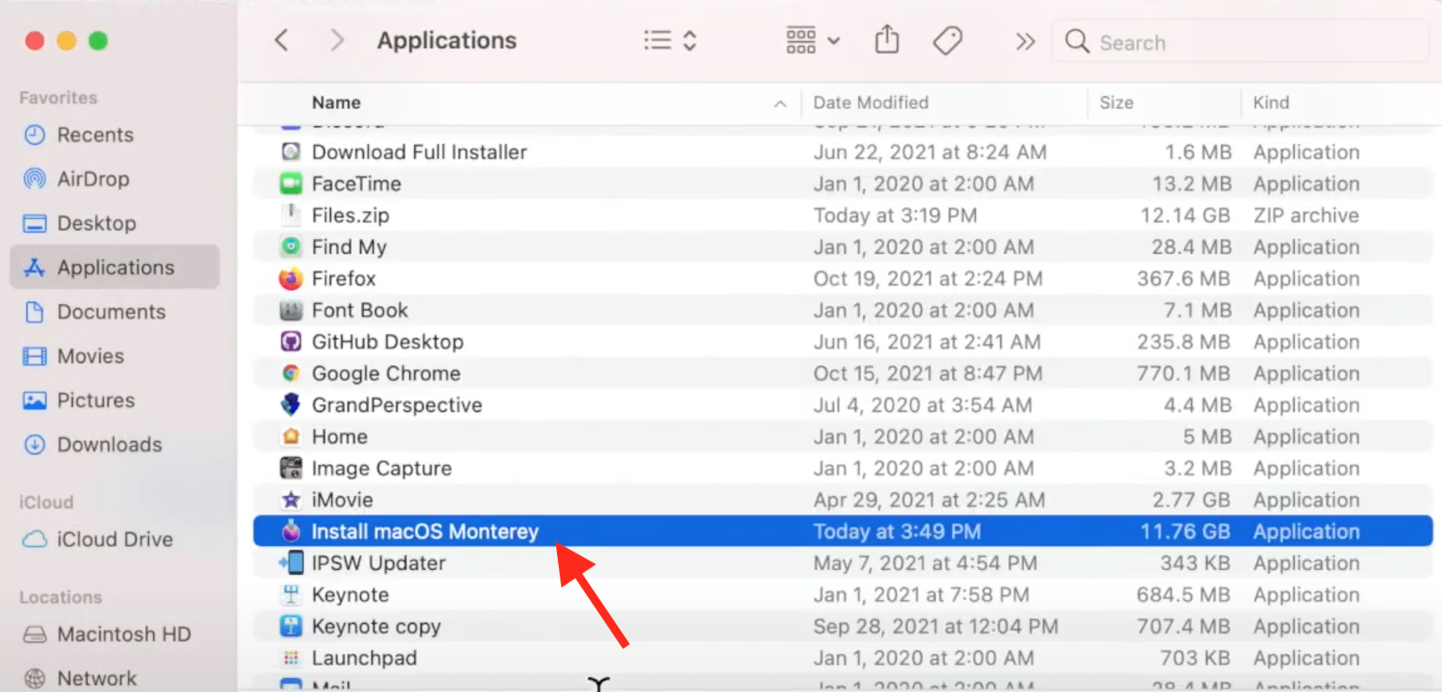The image size is (1442, 692).
Task: Sort by the Date Modified column
Action: click(x=871, y=103)
